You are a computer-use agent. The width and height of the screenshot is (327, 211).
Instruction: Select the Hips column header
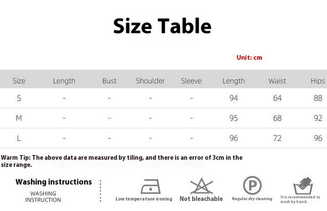pyautogui.click(x=318, y=81)
